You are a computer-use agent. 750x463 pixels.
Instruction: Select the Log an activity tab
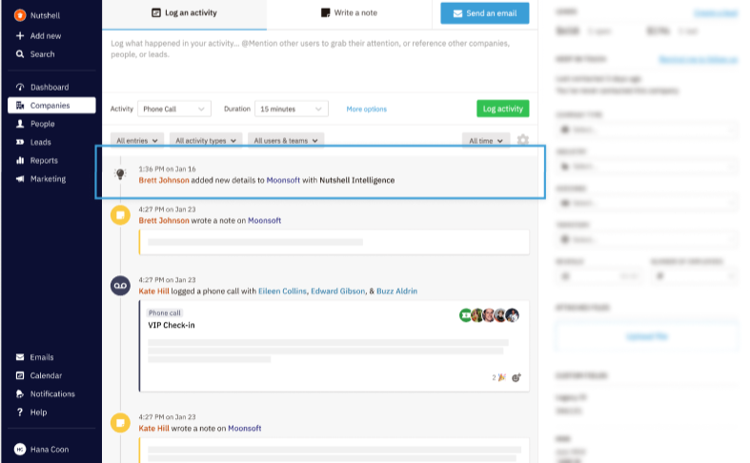coord(184,13)
